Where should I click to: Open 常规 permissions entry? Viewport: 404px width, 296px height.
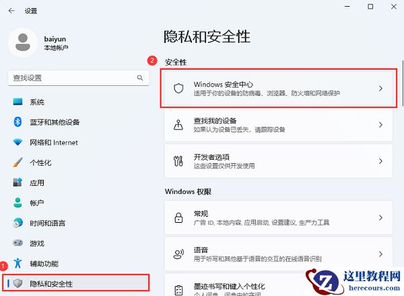(x=278, y=217)
